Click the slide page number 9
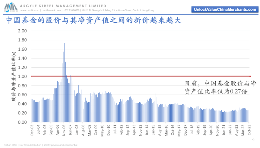The width and height of the screenshot is (260, 148). [x=253, y=140]
